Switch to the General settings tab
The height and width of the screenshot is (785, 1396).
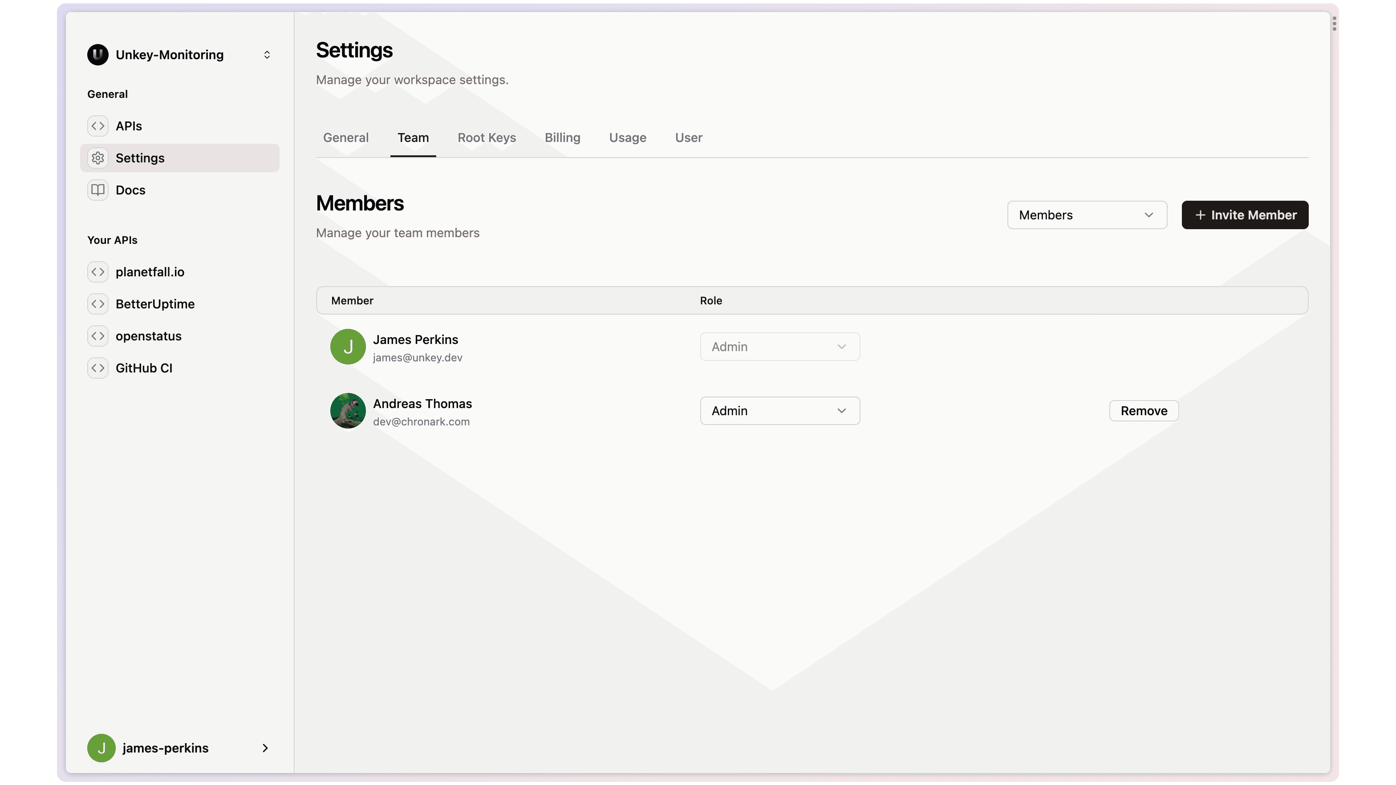[x=345, y=137]
